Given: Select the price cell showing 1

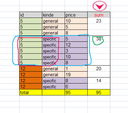Looking at the screenshot, I should click(x=76, y=69).
